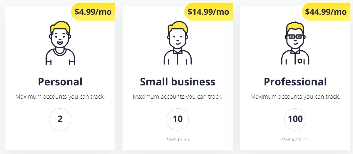Click the Personal plan avatar icon
353x154 pixels.
tap(60, 43)
